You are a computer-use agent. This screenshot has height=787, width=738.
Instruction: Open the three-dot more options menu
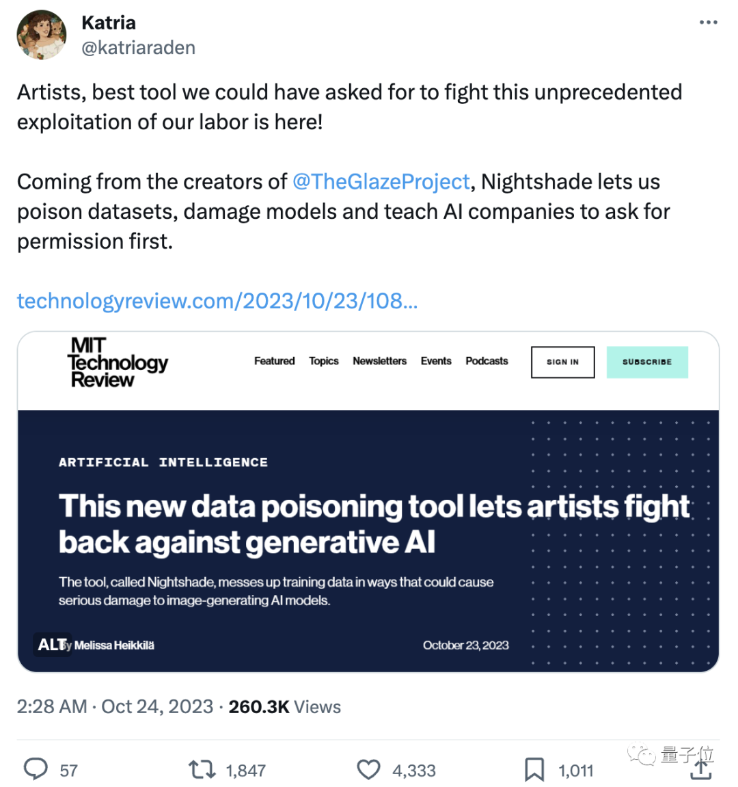pyautogui.click(x=709, y=23)
